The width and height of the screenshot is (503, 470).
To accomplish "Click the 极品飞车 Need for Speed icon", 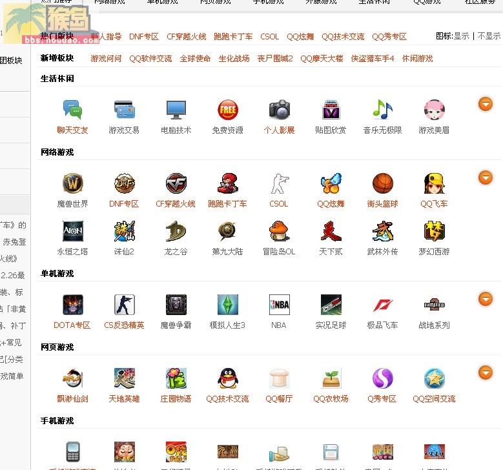I will click(x=383, y=305).
